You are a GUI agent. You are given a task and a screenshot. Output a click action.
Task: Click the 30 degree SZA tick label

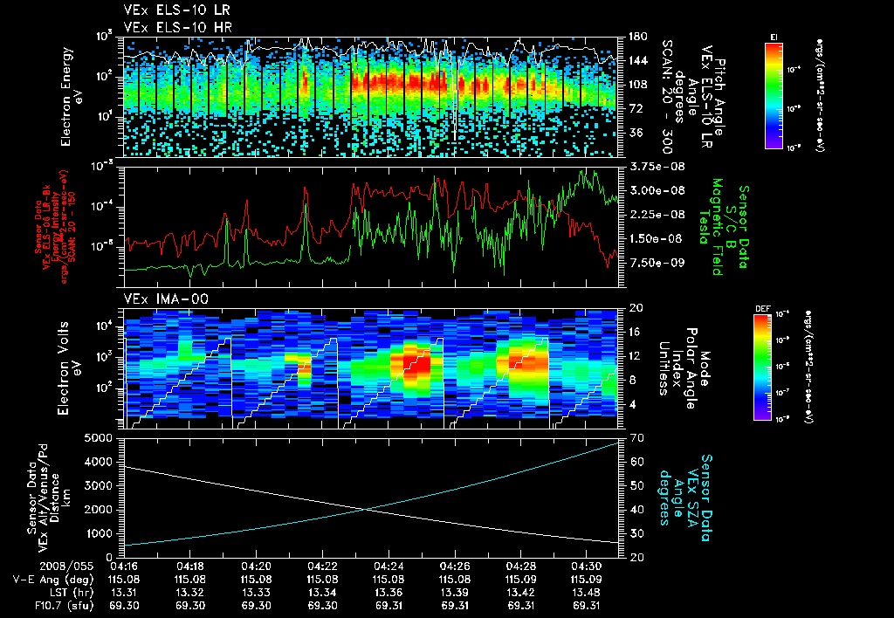635,533
